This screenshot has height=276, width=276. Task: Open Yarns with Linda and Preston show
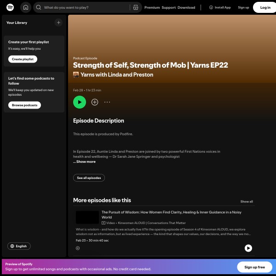click(x=117, y=75)
